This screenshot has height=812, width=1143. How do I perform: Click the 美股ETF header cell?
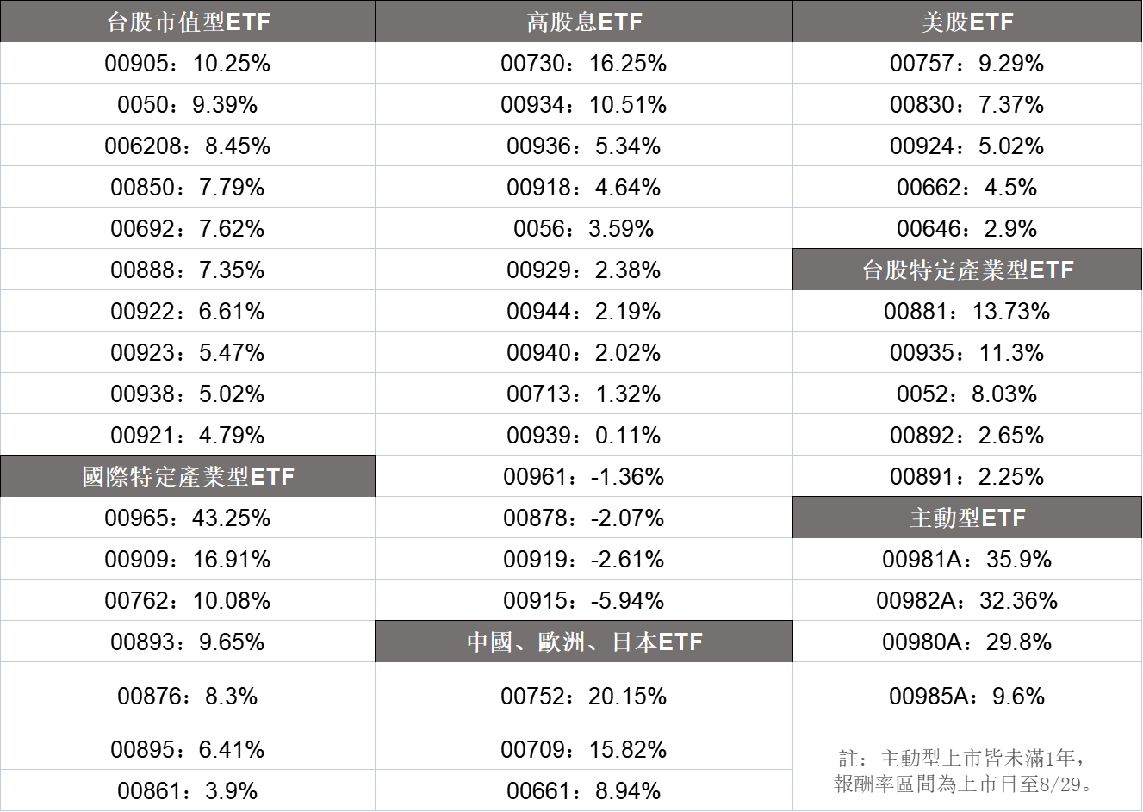pos(967,21)
